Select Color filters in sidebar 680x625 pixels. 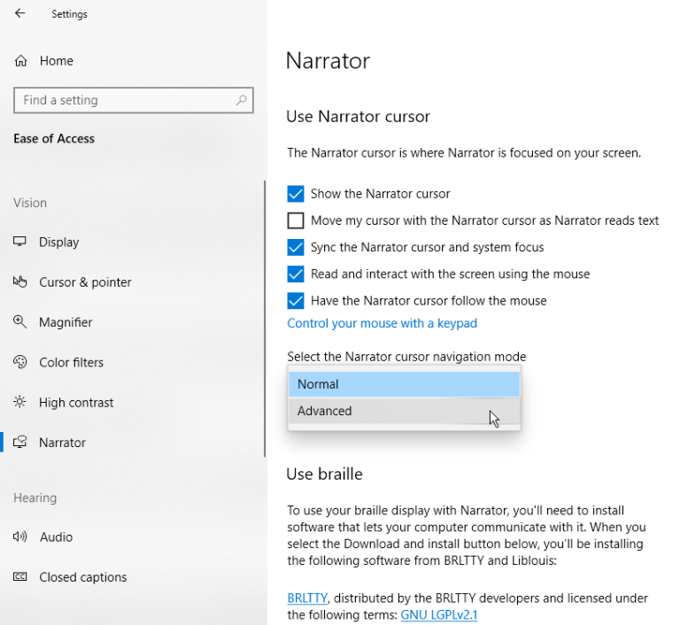tap(71, 362)
